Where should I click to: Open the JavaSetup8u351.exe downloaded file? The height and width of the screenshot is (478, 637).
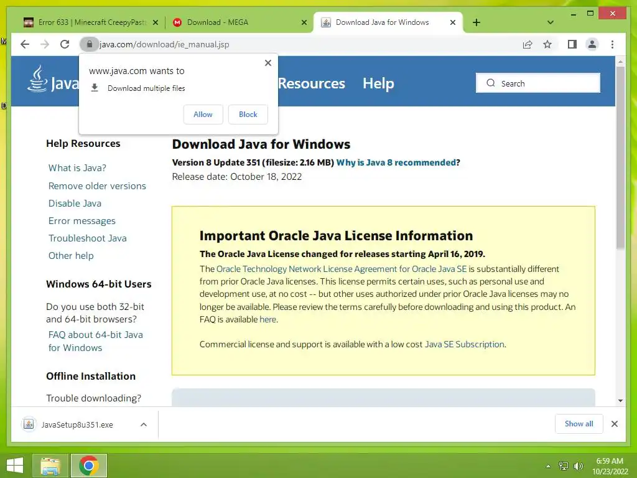coord(77,424)
